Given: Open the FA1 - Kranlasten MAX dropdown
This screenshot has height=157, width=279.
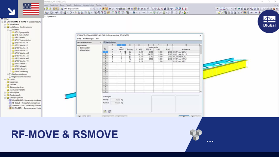Looking at the screenshot, I should (x=100, y=43).
